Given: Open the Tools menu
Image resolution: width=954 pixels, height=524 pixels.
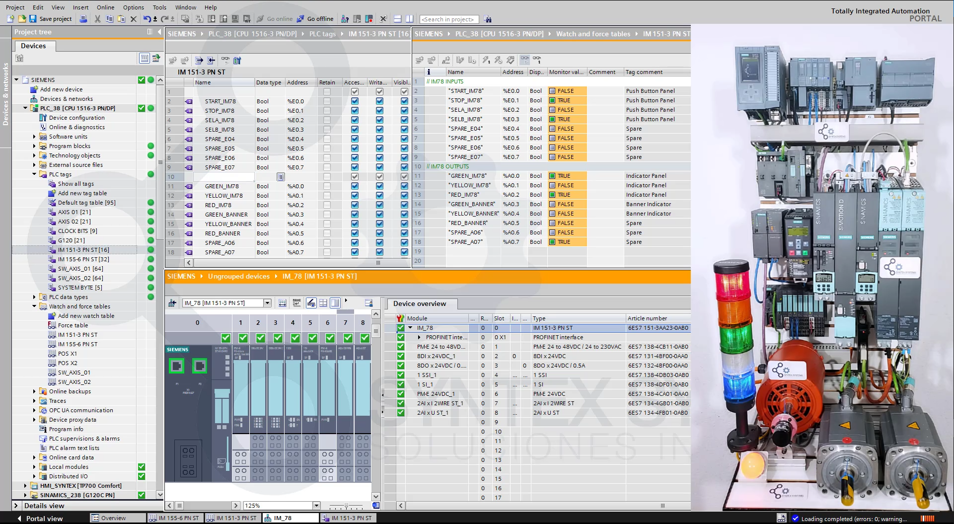Looking at the screenshot, I should pos(159,7).
